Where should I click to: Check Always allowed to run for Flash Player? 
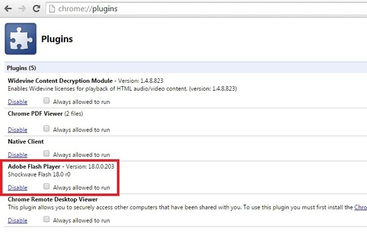click(46, 187)
